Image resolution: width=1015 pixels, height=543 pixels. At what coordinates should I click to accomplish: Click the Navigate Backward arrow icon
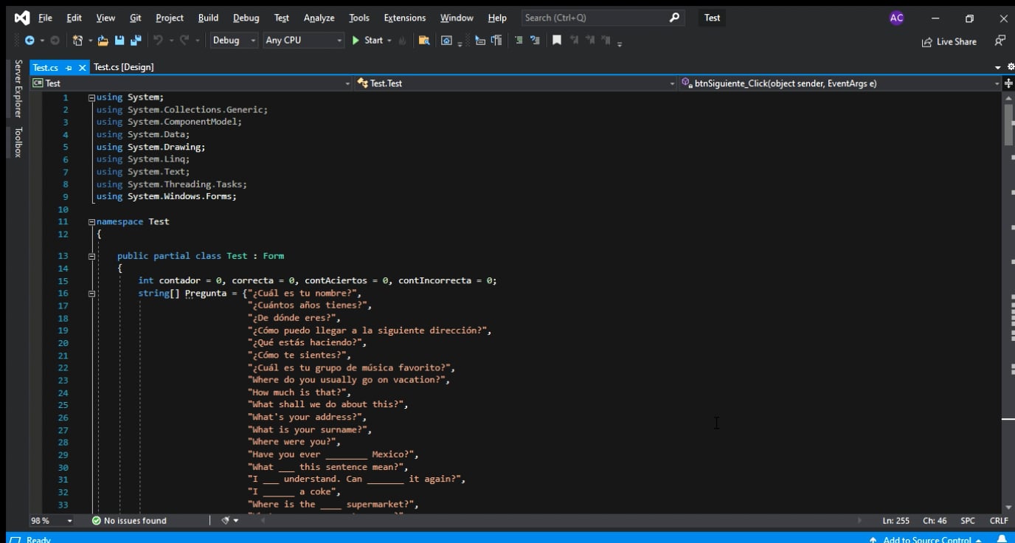(x=30, y=41)
